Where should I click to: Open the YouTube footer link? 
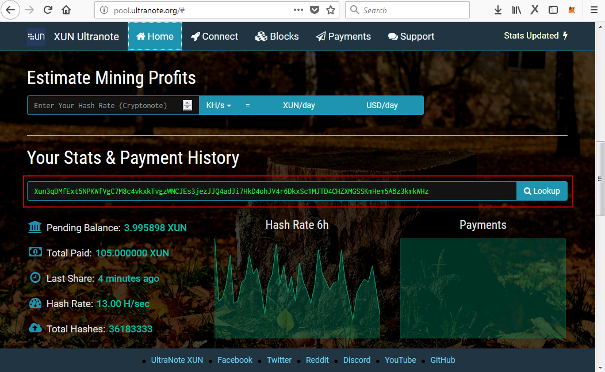tap(400, 360)
